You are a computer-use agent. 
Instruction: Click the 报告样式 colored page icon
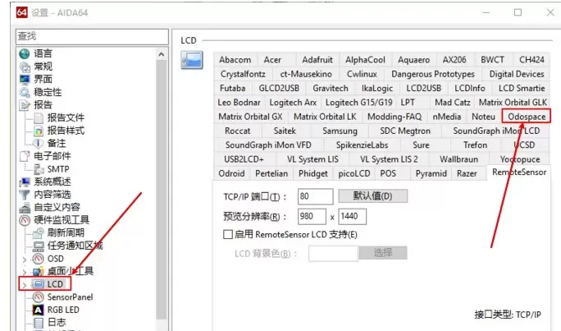click(x=39, y=131)
